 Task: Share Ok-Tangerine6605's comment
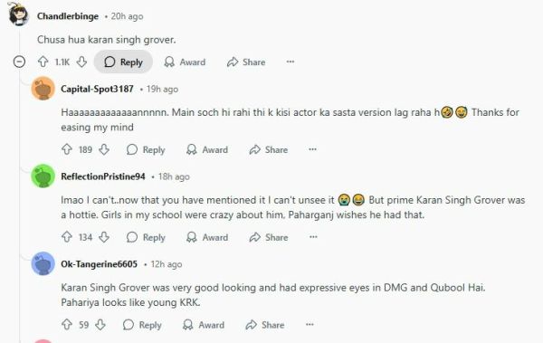tap(265, 325)
